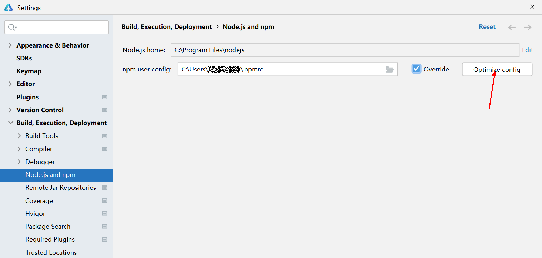This screenshot has height=258, width=542.
Task: Click the Optimize config button
Action: click(497, 69)
